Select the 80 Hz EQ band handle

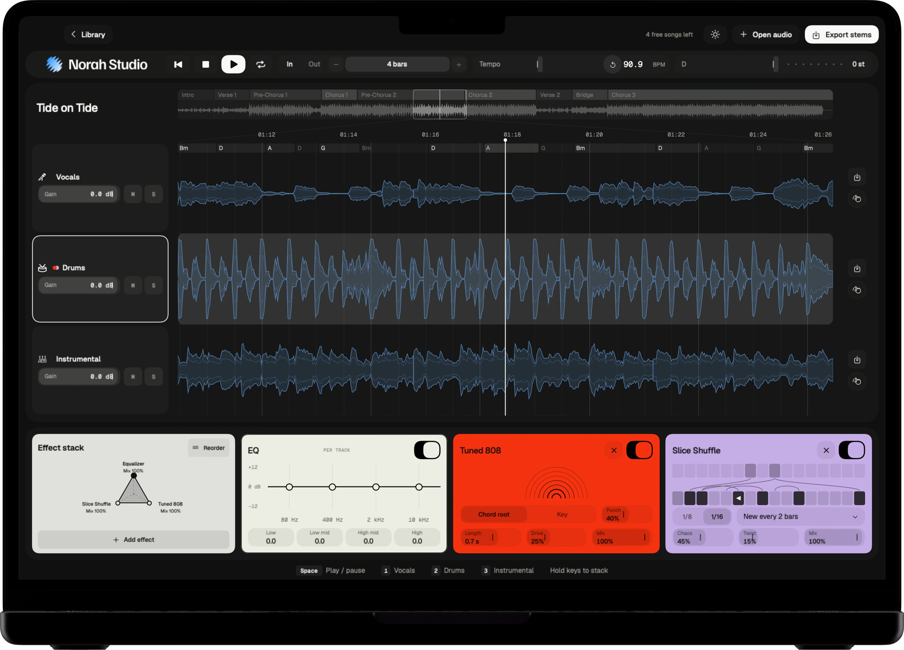289,487
